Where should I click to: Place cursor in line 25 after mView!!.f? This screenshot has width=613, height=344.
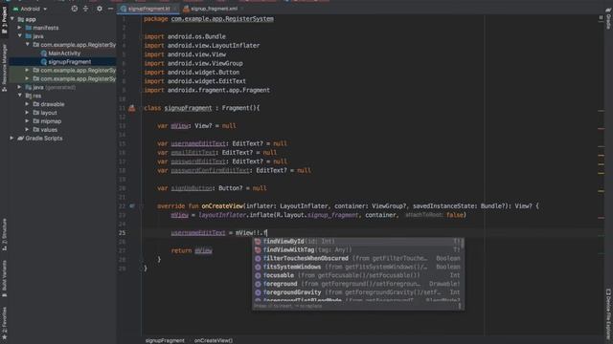[x=266, y=233]
